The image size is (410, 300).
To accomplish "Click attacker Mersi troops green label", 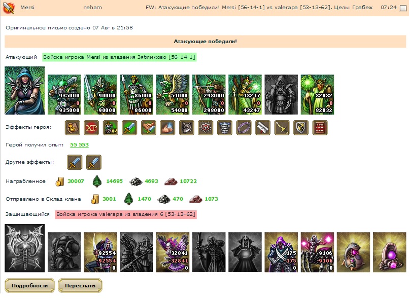I will tap(119, 57).
